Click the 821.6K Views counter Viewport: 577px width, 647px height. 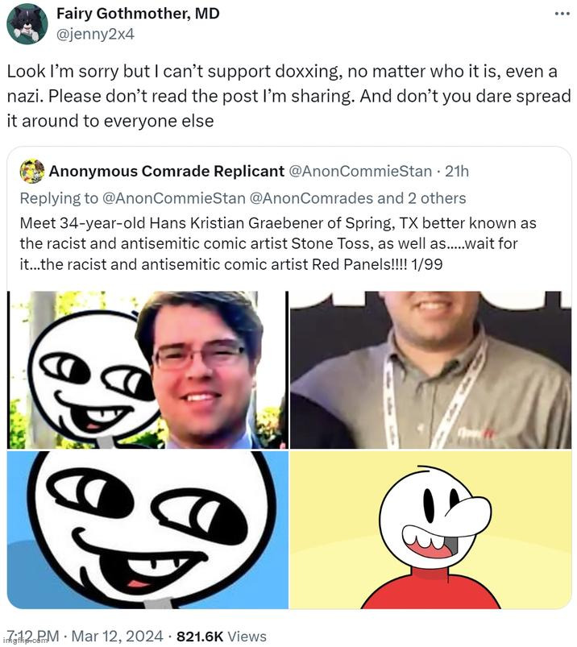click(x=222, y=636)
